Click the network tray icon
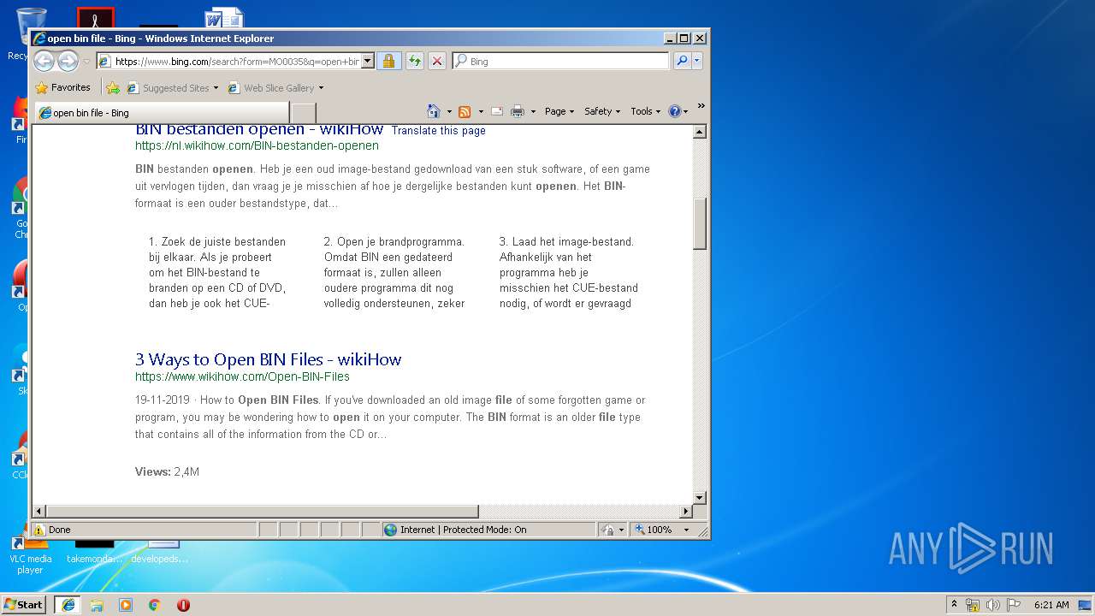 (x=973, y=605)
